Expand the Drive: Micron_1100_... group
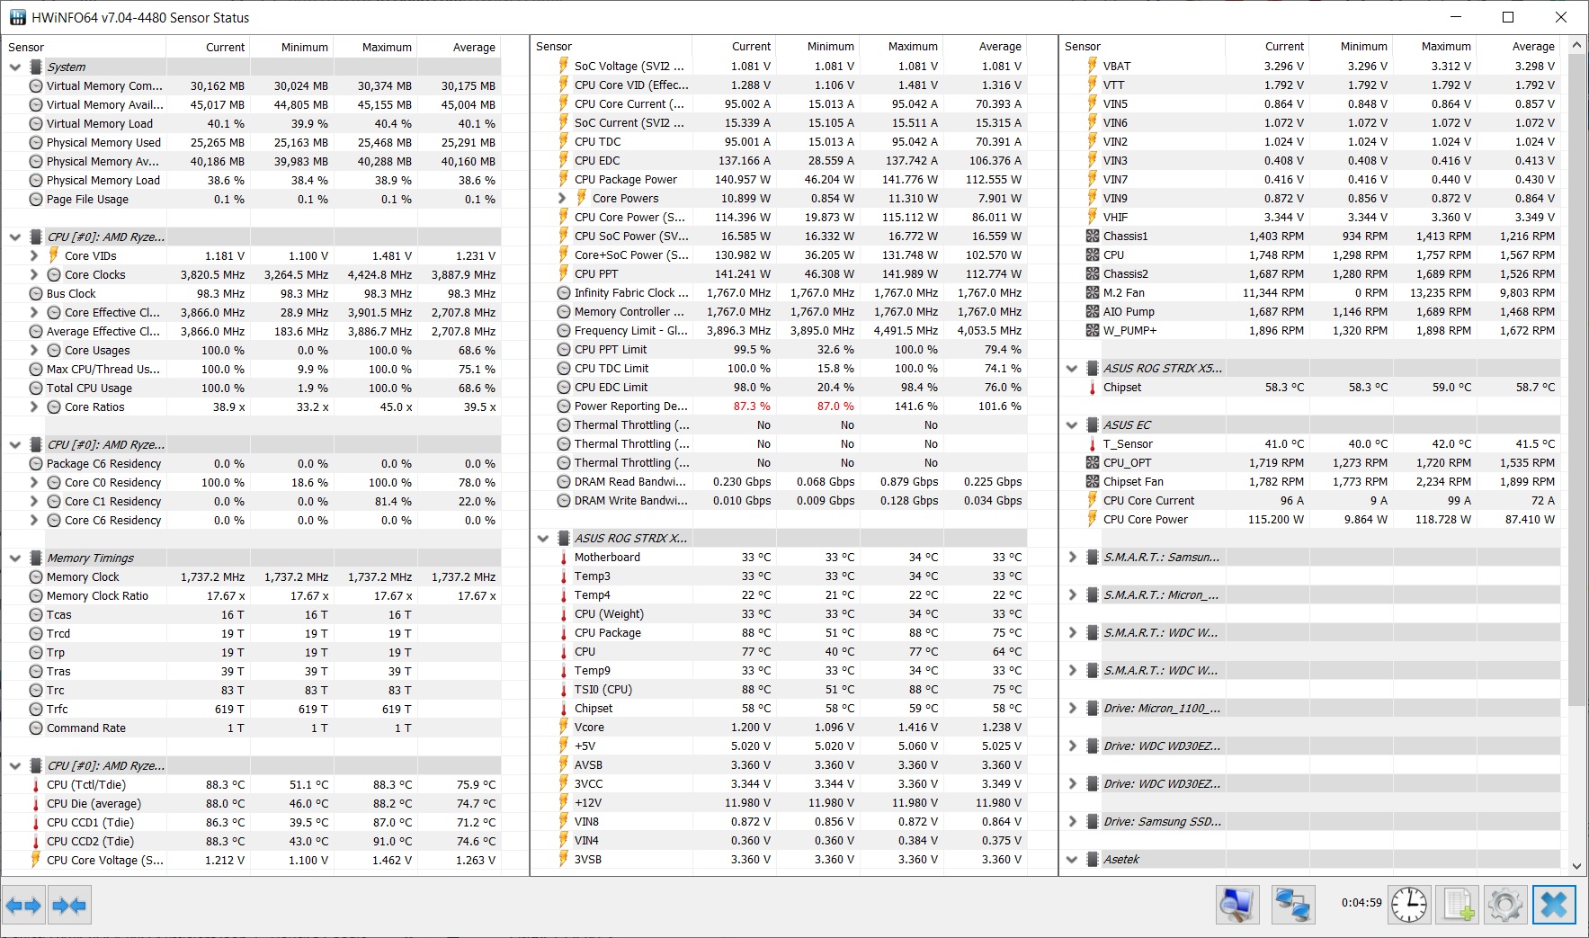The image size is (1589, 938). click(x=1072, y=709)
